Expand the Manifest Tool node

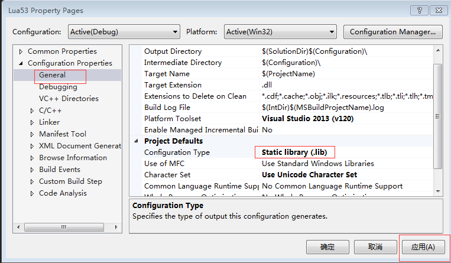(33, 134)
